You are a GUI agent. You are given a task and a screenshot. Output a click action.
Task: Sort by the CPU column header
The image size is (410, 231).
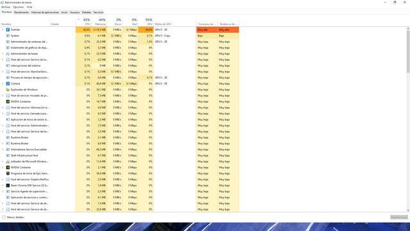click(84, 22)
